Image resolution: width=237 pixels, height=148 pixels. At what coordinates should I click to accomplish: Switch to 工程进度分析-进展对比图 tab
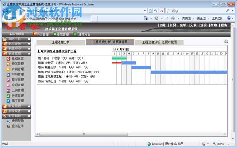[x=159, y=42]
